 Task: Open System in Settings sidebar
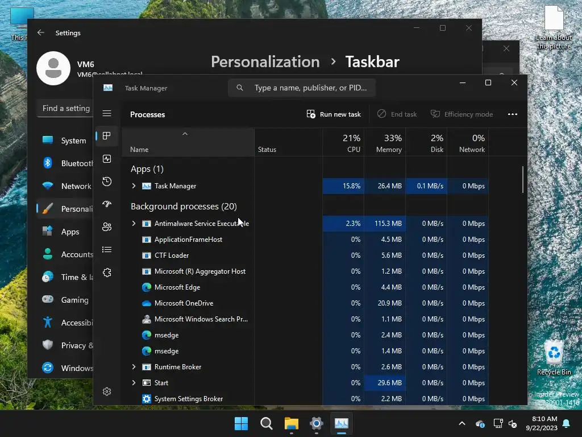coord(65,141)
